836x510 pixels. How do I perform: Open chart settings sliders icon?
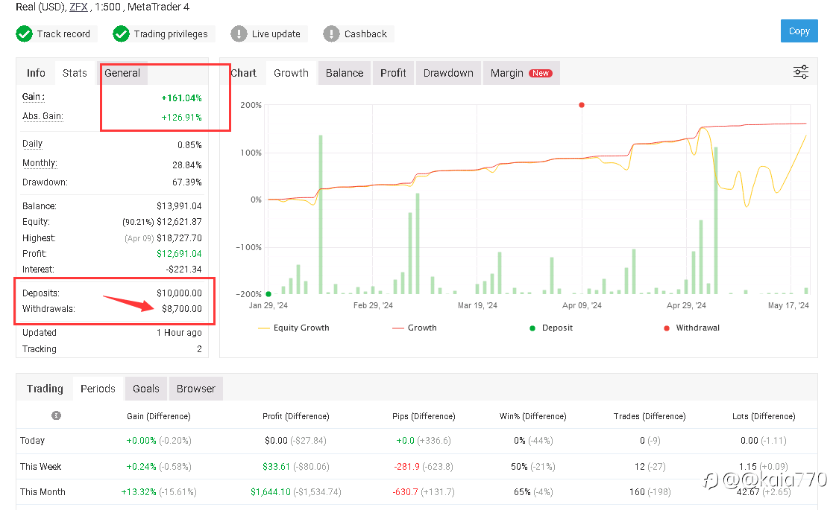coord(800,72)
